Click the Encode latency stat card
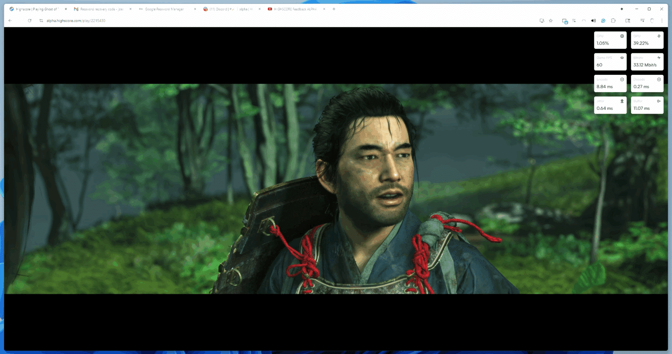This screenshot has width=672, height=354. tap(610, 83)
